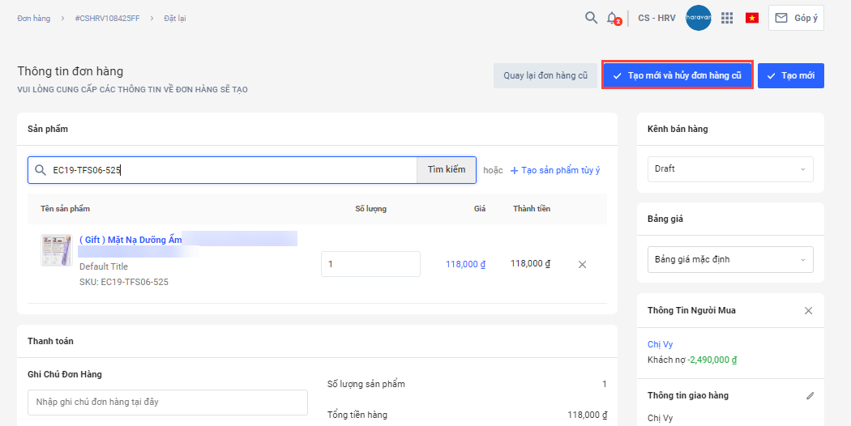This screenshot has width=851, height=426.
Task: Click the Haravan account avatar
Action: (x=698, y=18)
